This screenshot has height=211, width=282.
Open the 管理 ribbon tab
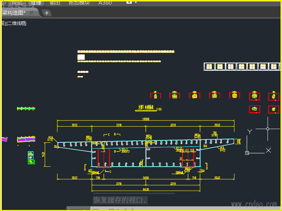(36, 3)
